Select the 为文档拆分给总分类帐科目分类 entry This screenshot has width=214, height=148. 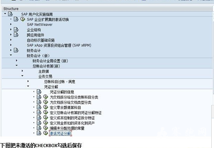(74, 97)
